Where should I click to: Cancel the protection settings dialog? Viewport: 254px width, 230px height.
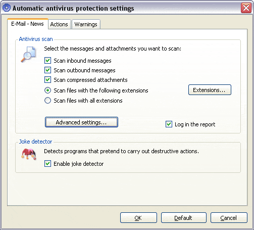click(229, 218)
